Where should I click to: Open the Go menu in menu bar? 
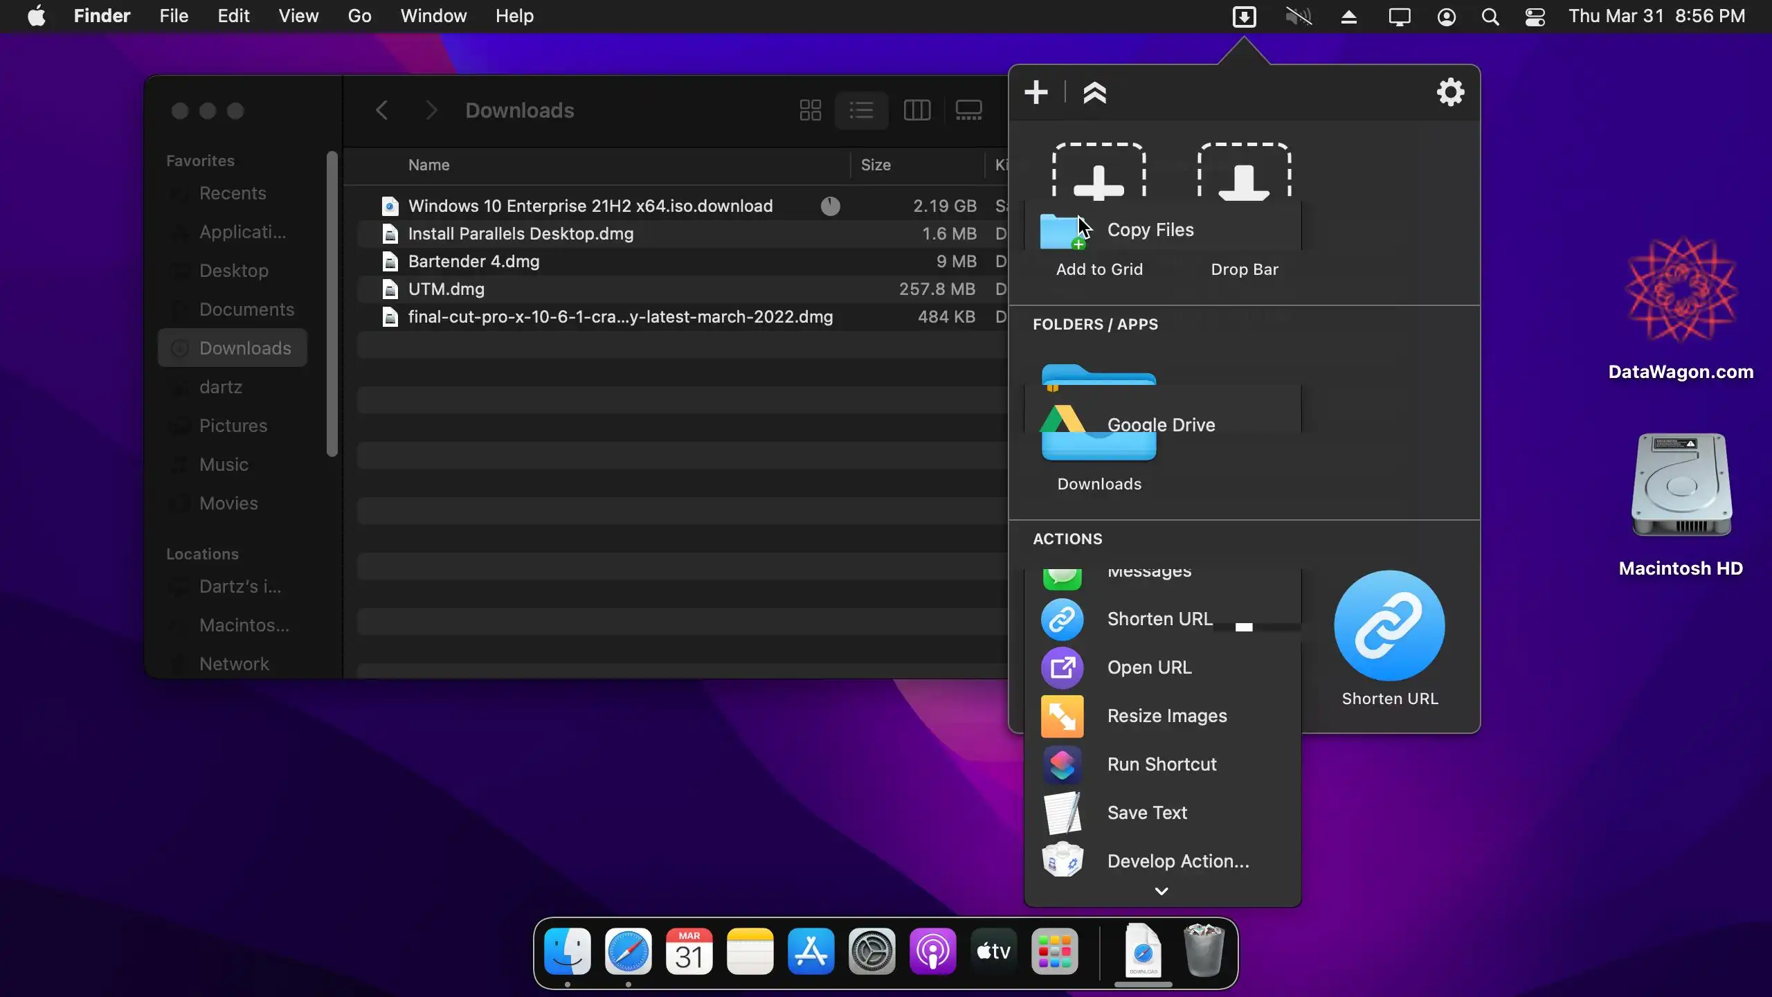(x=359, y=16)
